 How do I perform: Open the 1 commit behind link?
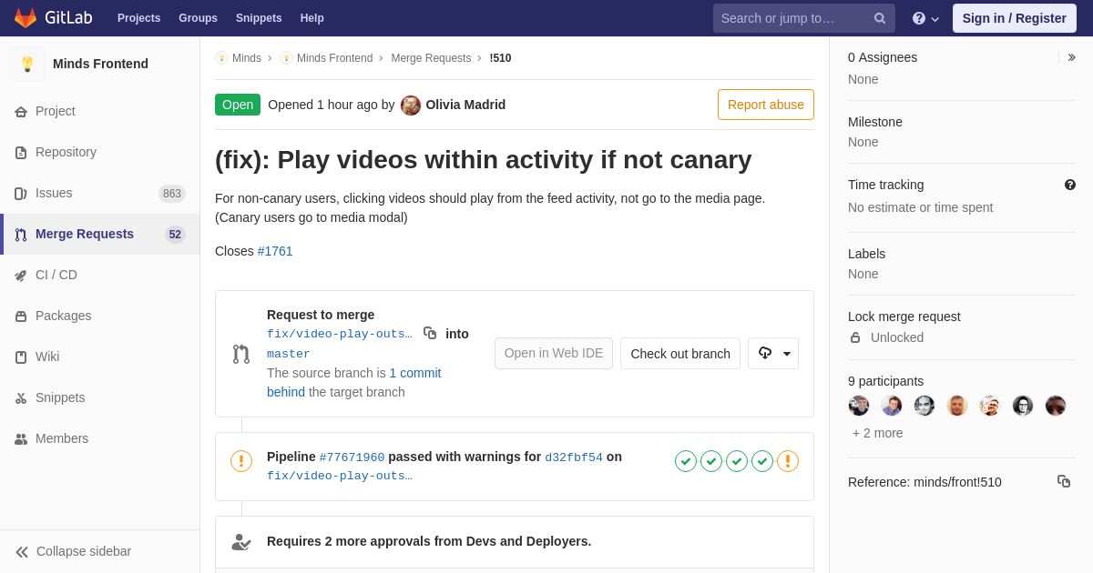click(x=354, y=383)
